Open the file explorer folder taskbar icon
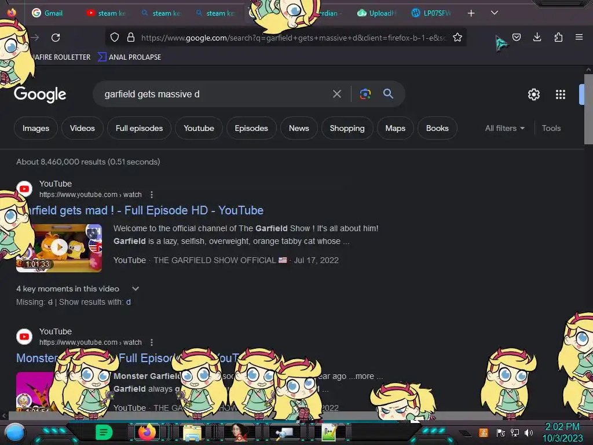Viewport: 593px width, 445px height. pos(192,432)
